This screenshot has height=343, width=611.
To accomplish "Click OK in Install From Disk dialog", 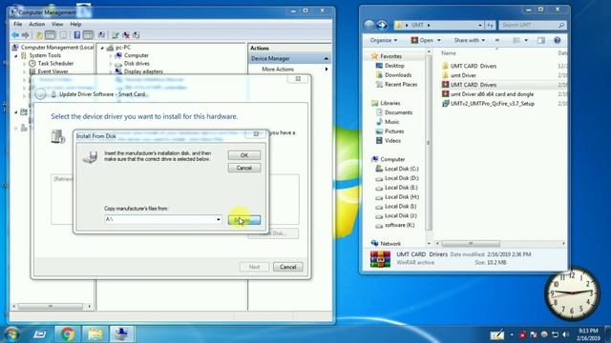I will coord(244,155).
